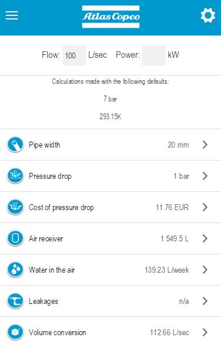Expand Leakages row chevron
The width and height of the screenshot is (221, 347).
[205, 301]
